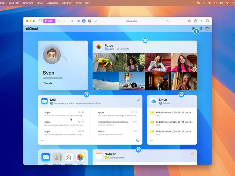Open the iCloud app launcher grid
The height and width of the screenshot is (176, 235).
201,29
